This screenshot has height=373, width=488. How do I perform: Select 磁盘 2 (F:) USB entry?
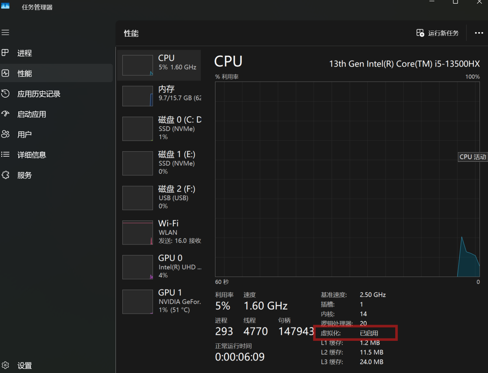coord(159,197)
